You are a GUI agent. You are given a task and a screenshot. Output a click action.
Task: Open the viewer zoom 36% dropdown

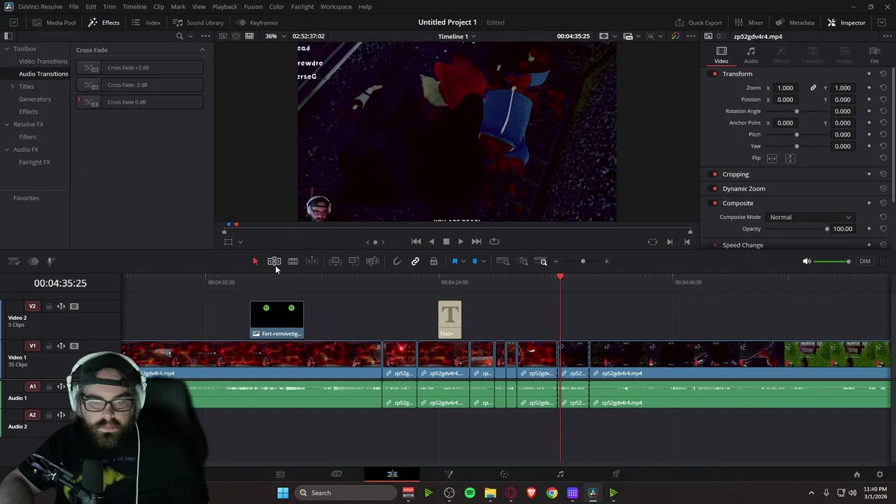[275, 36]
